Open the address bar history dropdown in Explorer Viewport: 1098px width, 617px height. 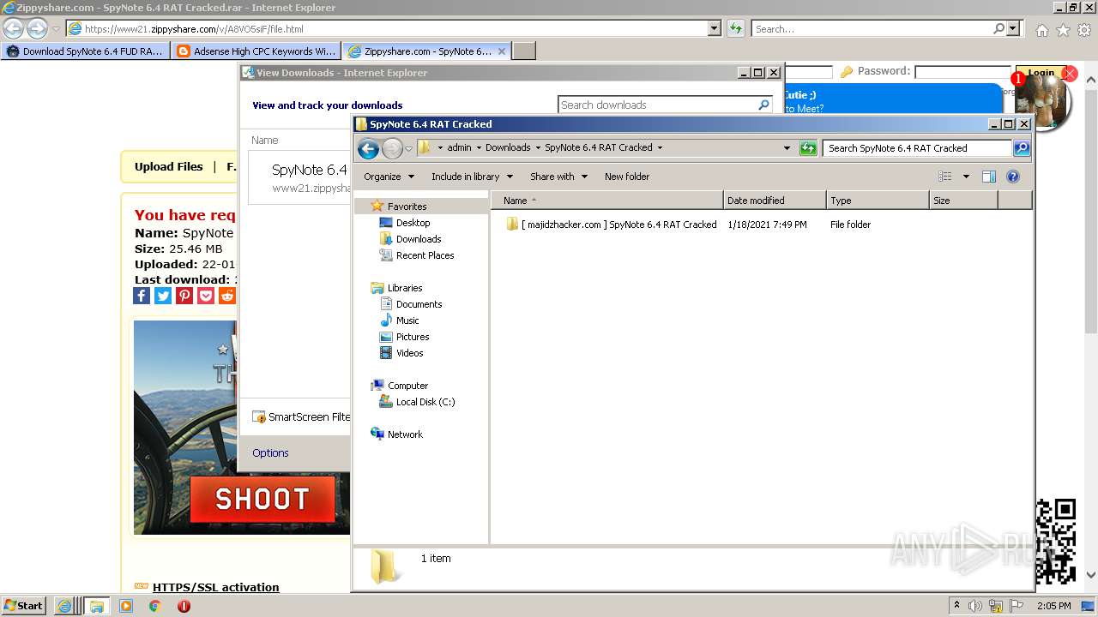coord(787,148)
